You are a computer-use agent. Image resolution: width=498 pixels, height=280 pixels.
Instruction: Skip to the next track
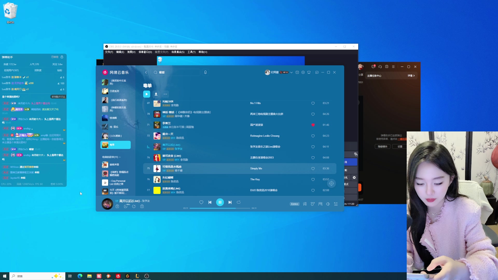(x=230, y=202)
